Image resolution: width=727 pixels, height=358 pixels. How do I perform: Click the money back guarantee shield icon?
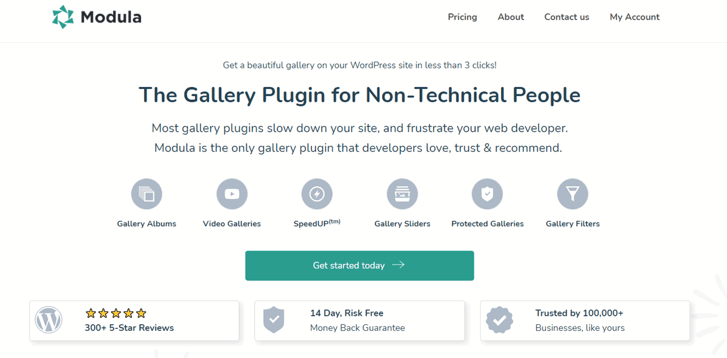pyautogui.click(x=274, y=320)
